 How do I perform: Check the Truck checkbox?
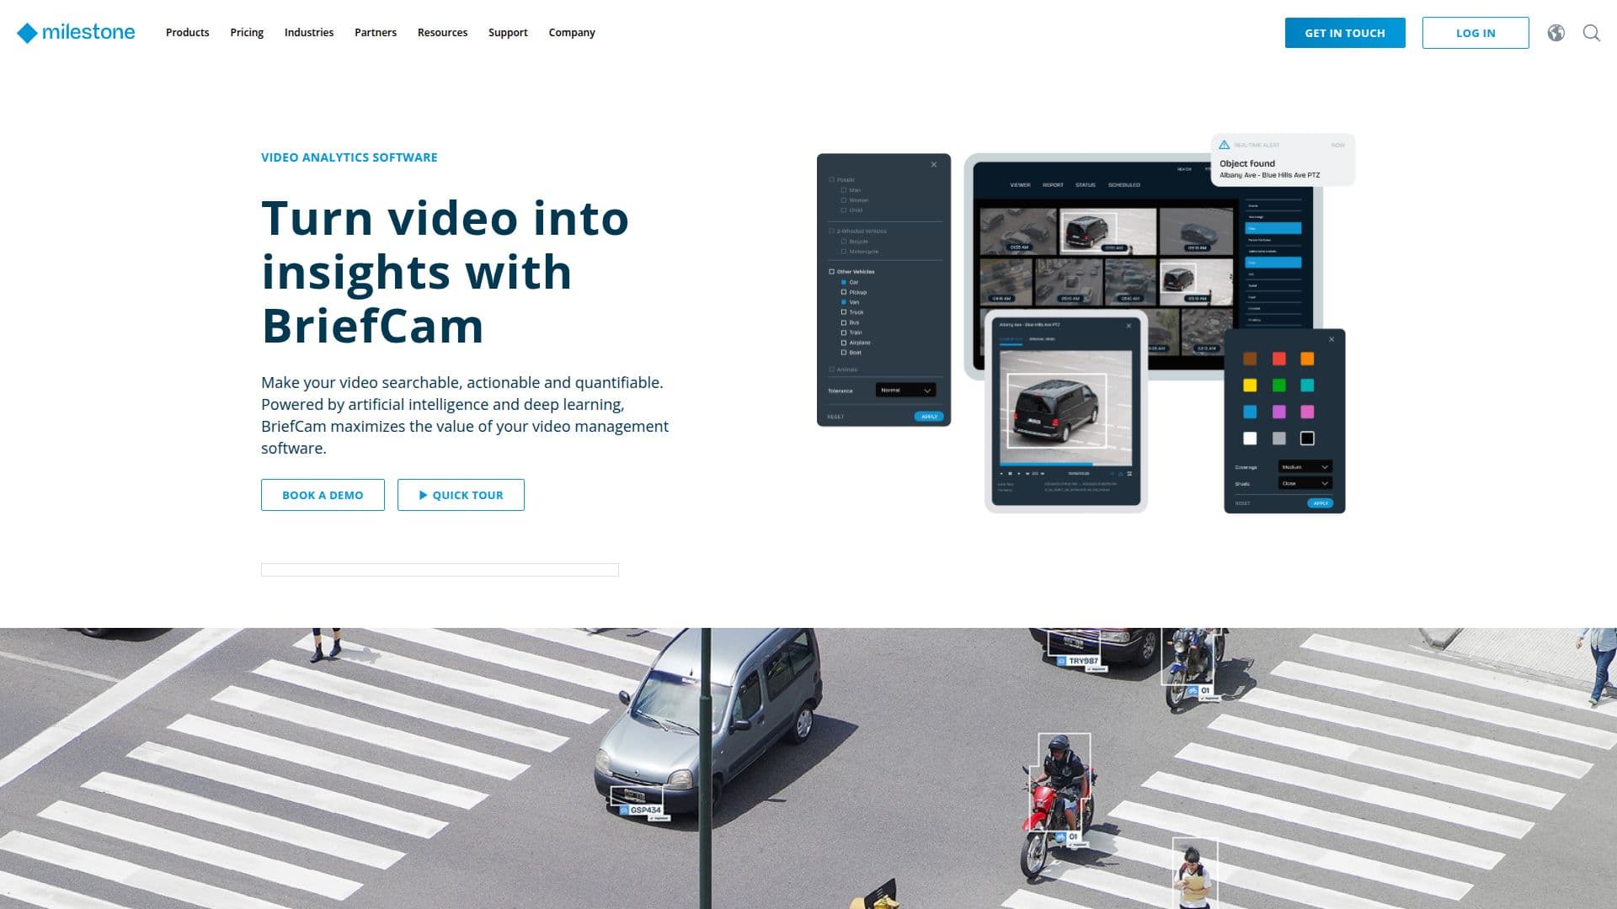click(844, 312)
